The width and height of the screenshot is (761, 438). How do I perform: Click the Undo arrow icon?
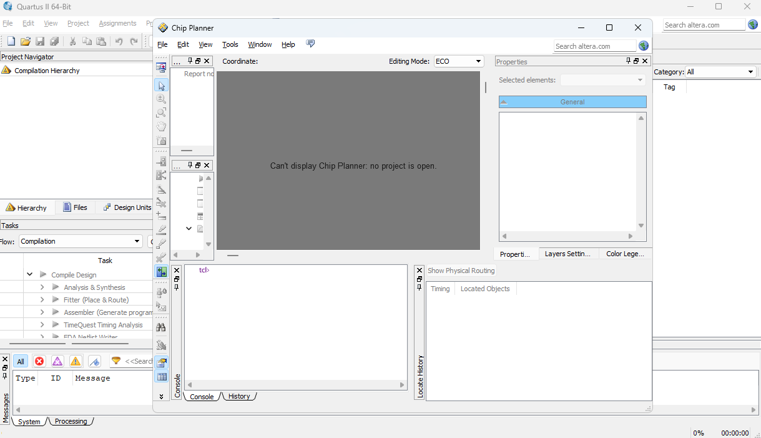(119, 41)
